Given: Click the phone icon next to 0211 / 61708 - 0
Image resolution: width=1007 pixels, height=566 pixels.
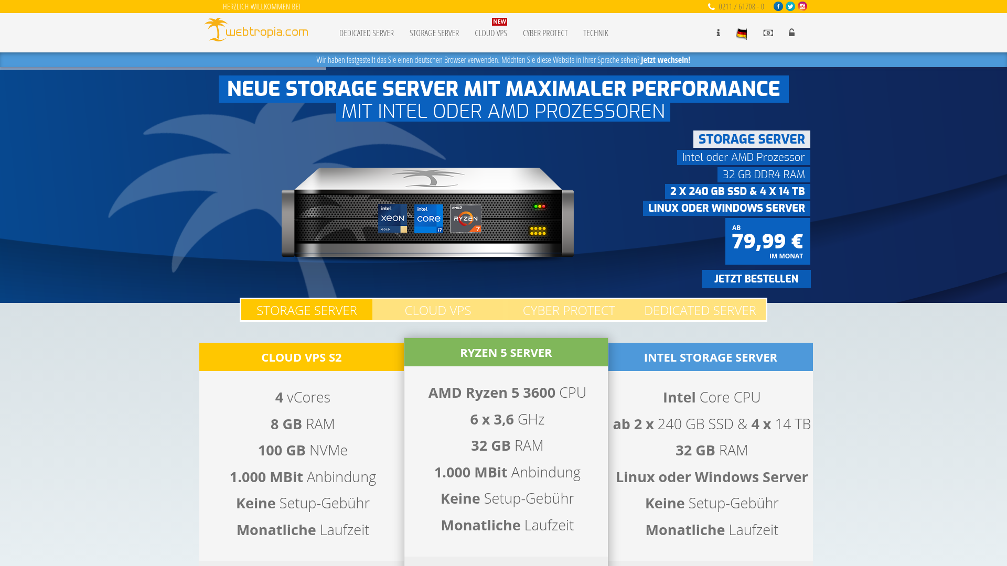Looking at the screenshot, I should click(x=711, y=7).
